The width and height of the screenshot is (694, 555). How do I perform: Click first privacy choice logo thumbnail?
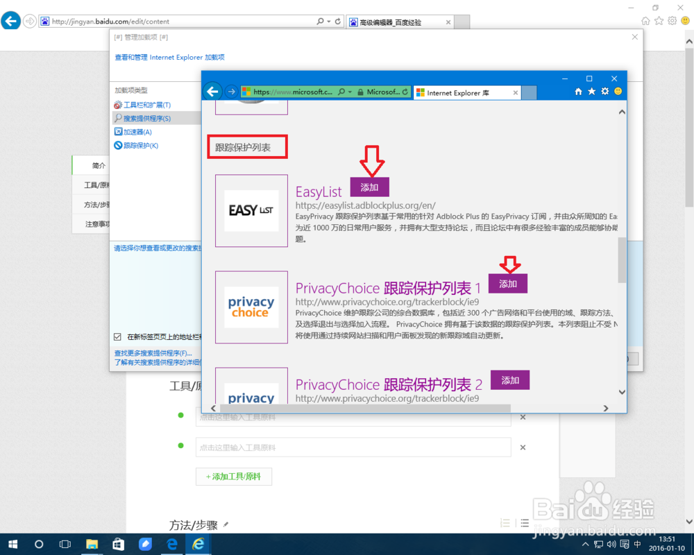point(251,307)
